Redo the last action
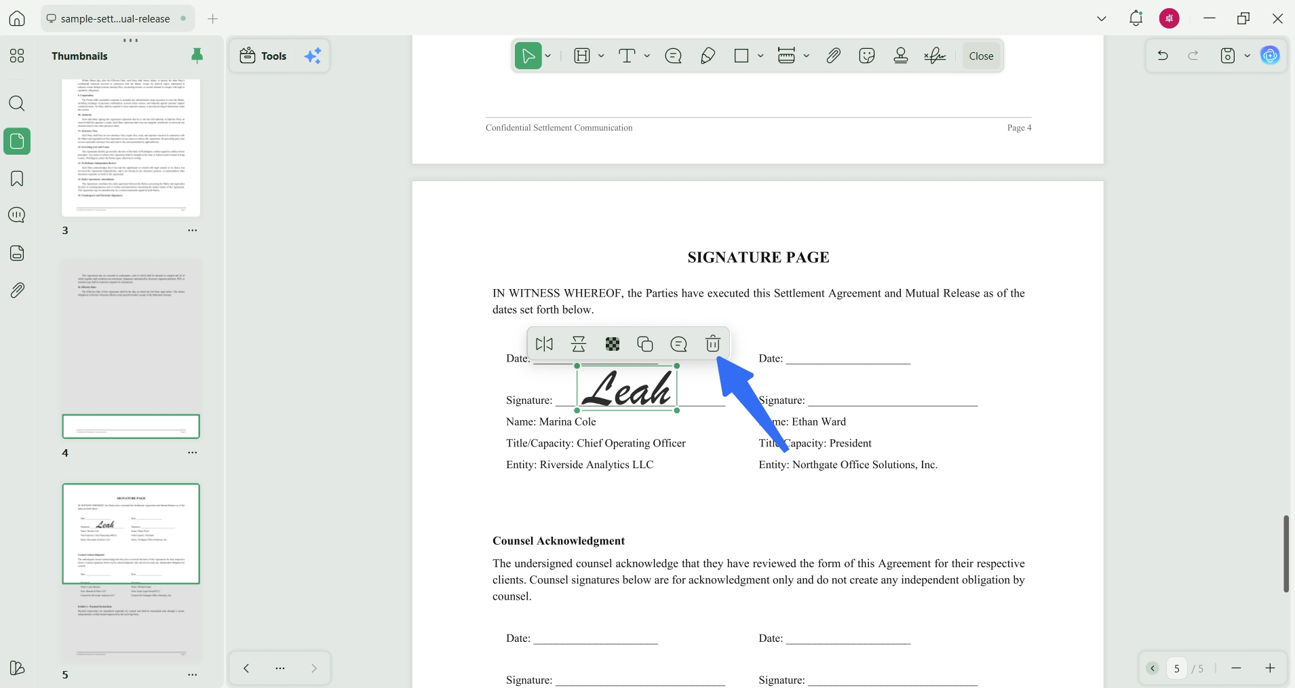The width and height of the screenshot is (1295, 688). click(x=1193, y=56)
